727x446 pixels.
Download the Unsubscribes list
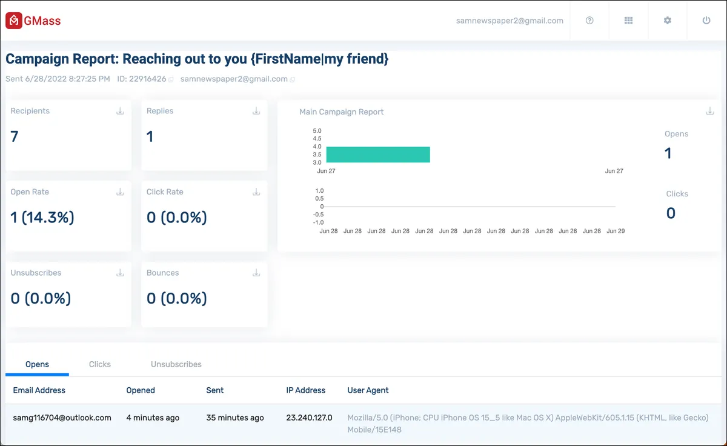(120, 273)
